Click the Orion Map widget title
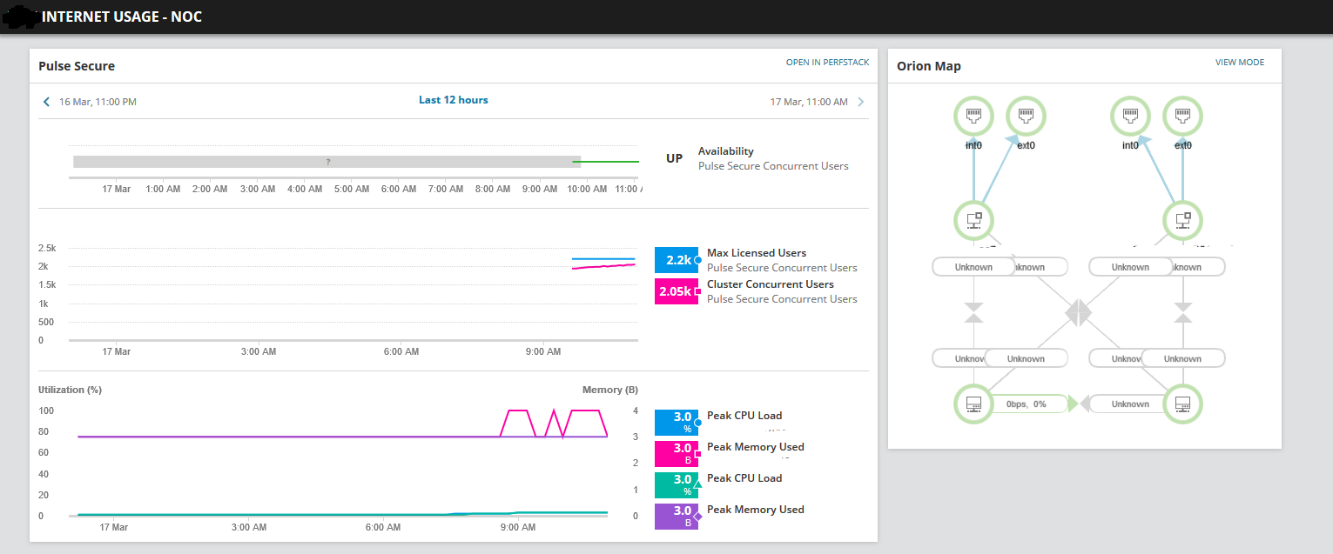 [x=929, y=66]
